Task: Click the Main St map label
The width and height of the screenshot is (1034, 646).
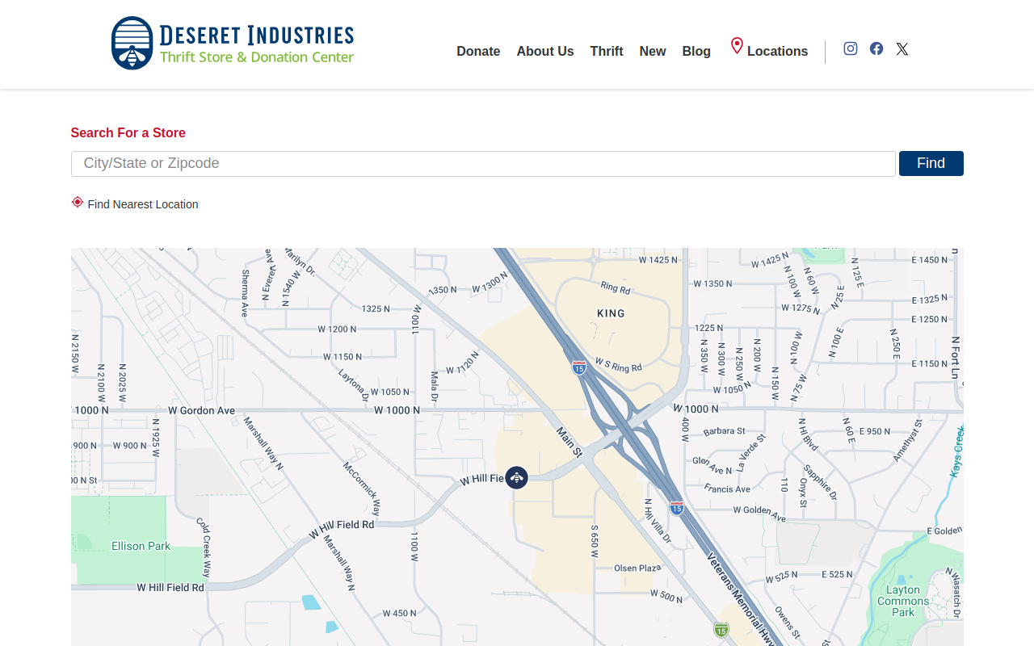Action: click(570, 443)
